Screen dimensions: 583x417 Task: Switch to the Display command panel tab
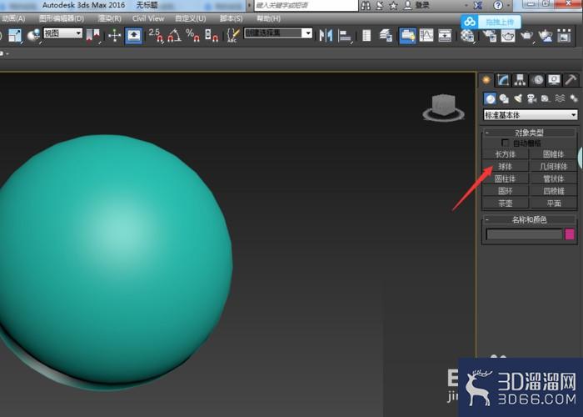[x=554, y=80]
